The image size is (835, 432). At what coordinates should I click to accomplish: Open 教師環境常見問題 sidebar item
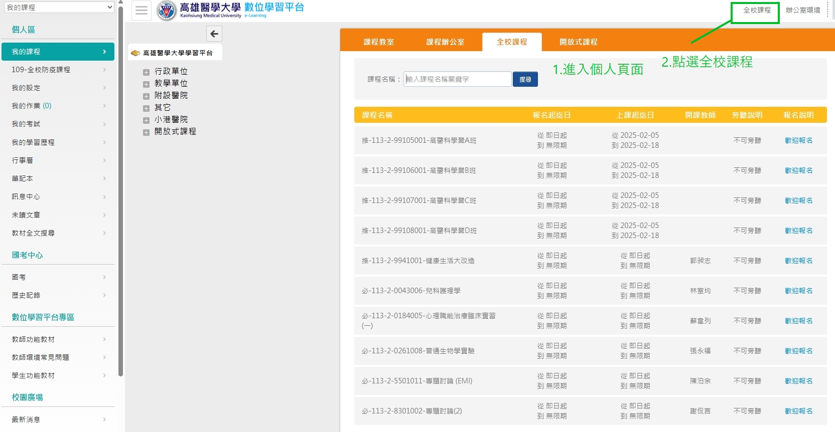tap(58, 357)
